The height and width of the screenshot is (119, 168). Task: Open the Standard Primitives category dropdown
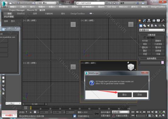point(152,30)
